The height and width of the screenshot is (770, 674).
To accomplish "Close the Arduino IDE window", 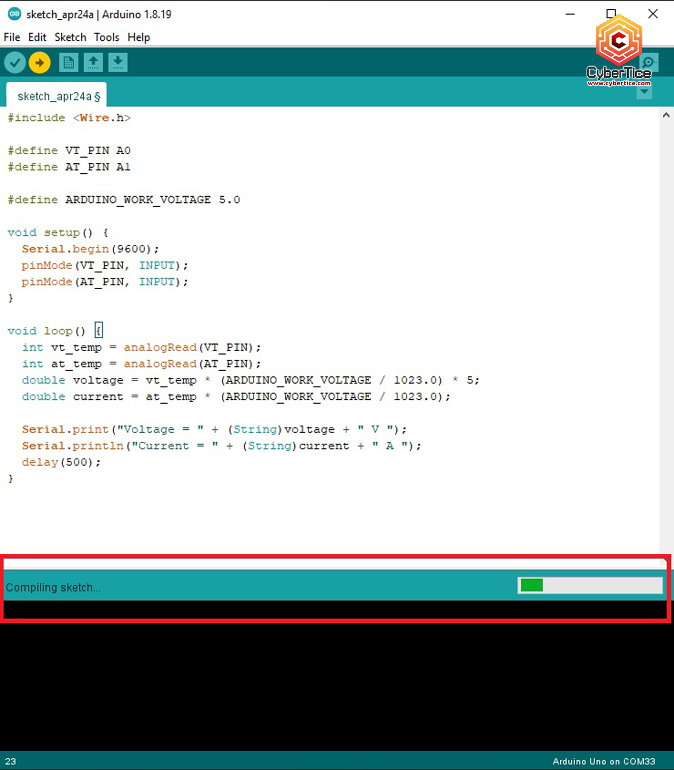I will pos(653,14).
